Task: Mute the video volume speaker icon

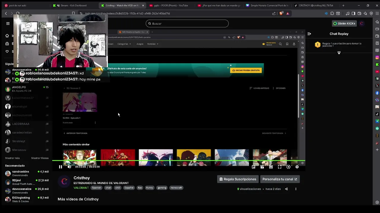Action: click(69, 167)
